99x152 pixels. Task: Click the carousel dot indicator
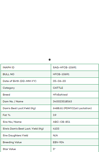click(x=49, y=60)
